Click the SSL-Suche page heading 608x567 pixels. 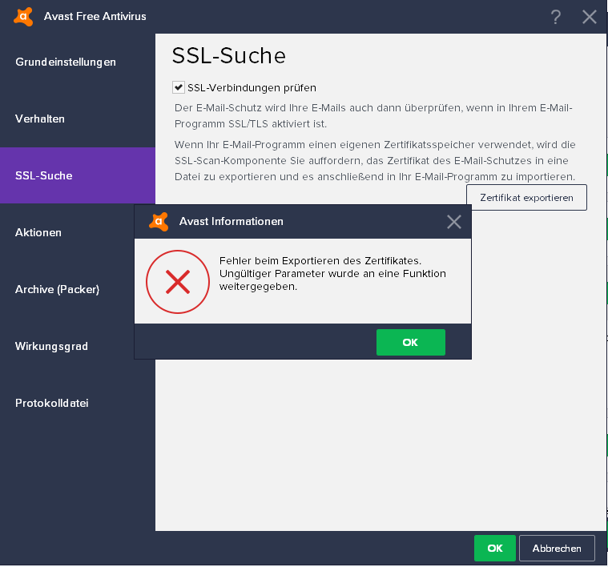click(229, 56)
